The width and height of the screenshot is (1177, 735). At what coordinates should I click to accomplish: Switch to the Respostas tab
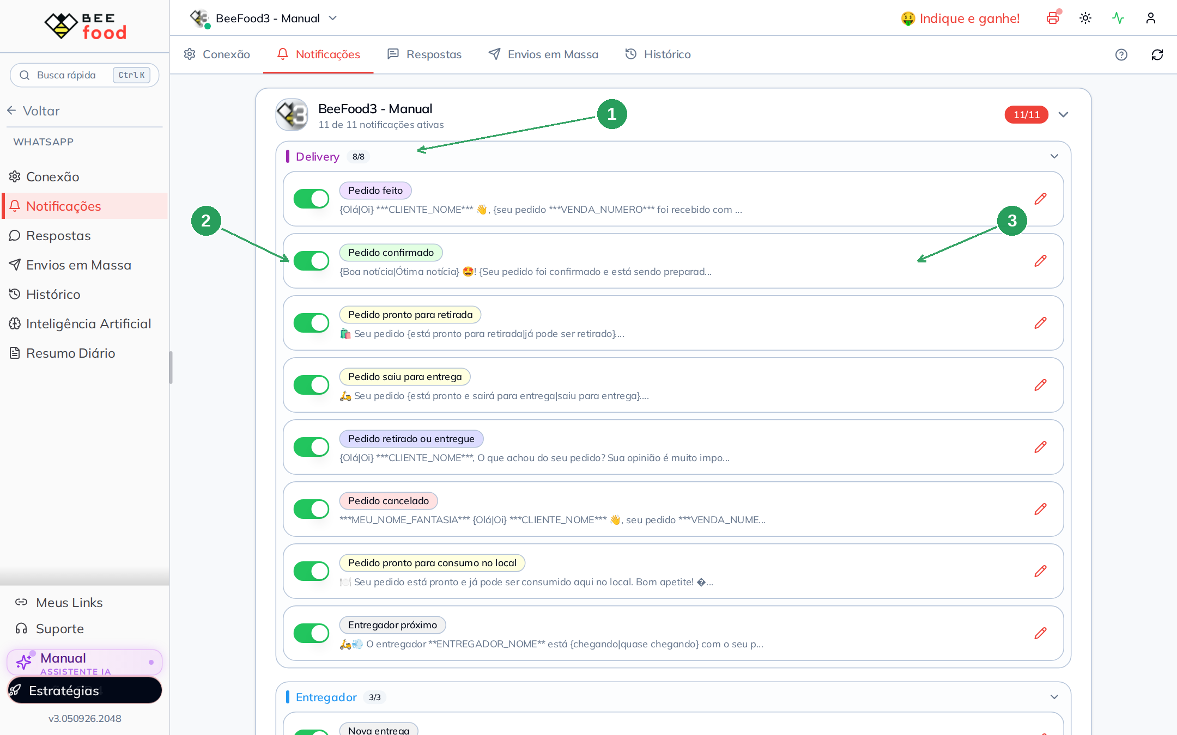click(424, 54)
